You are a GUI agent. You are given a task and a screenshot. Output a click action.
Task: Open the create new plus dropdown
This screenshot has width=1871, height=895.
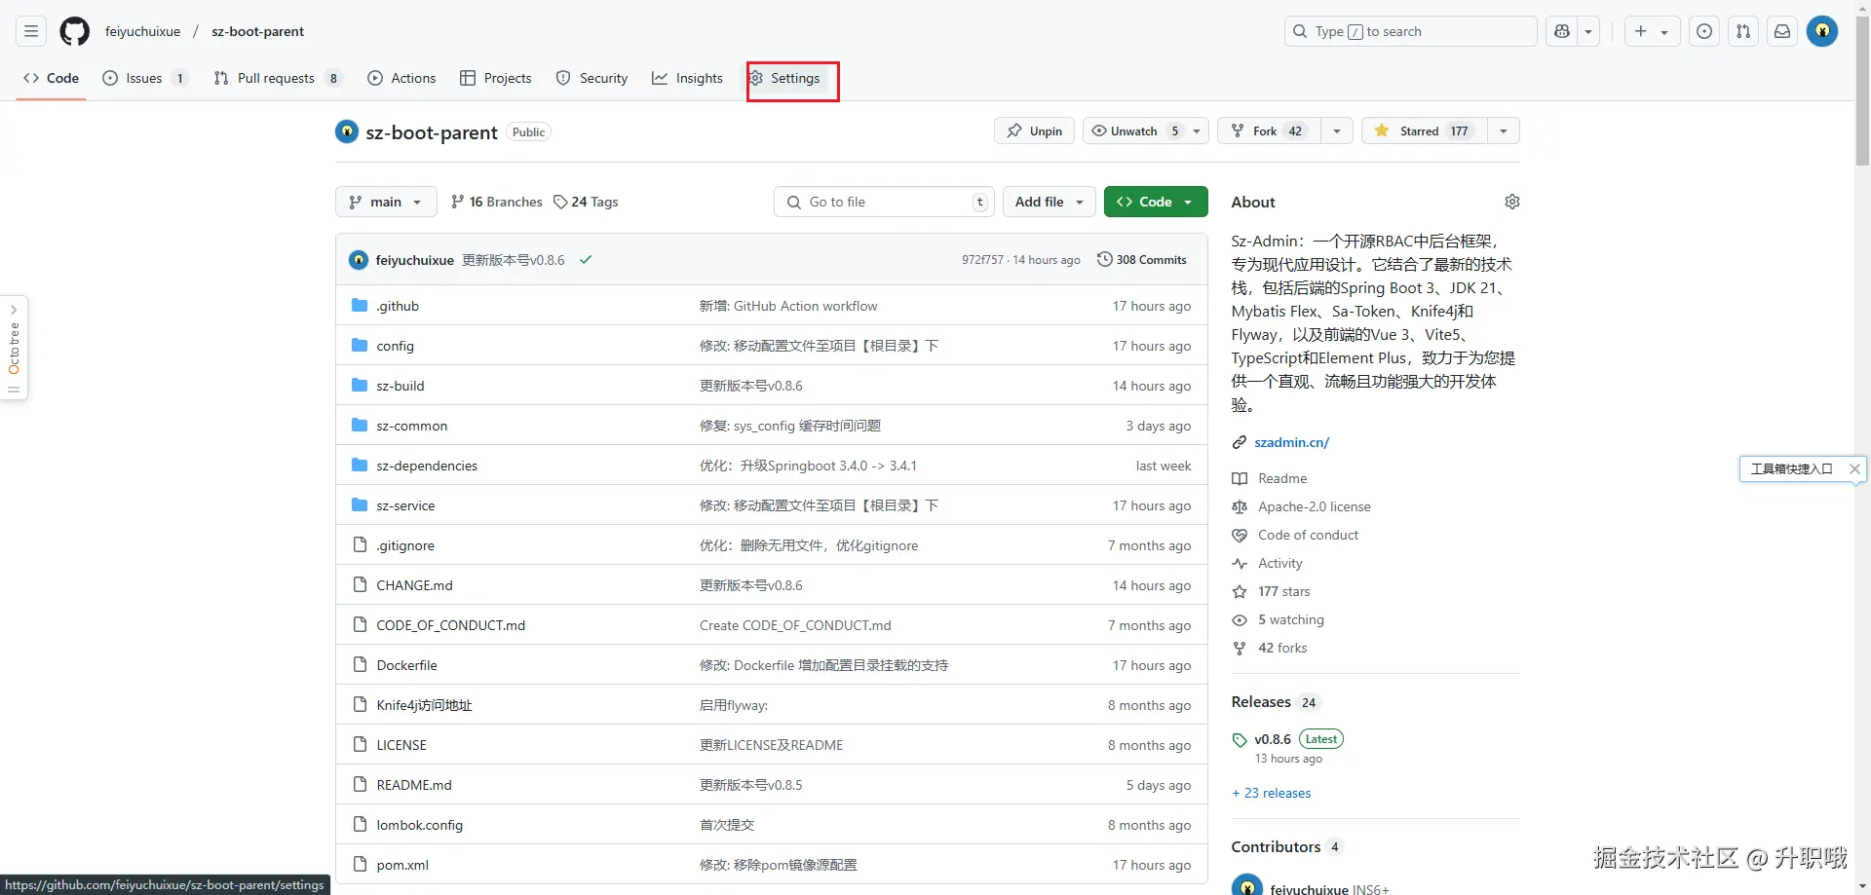[x=1652, y=31]
